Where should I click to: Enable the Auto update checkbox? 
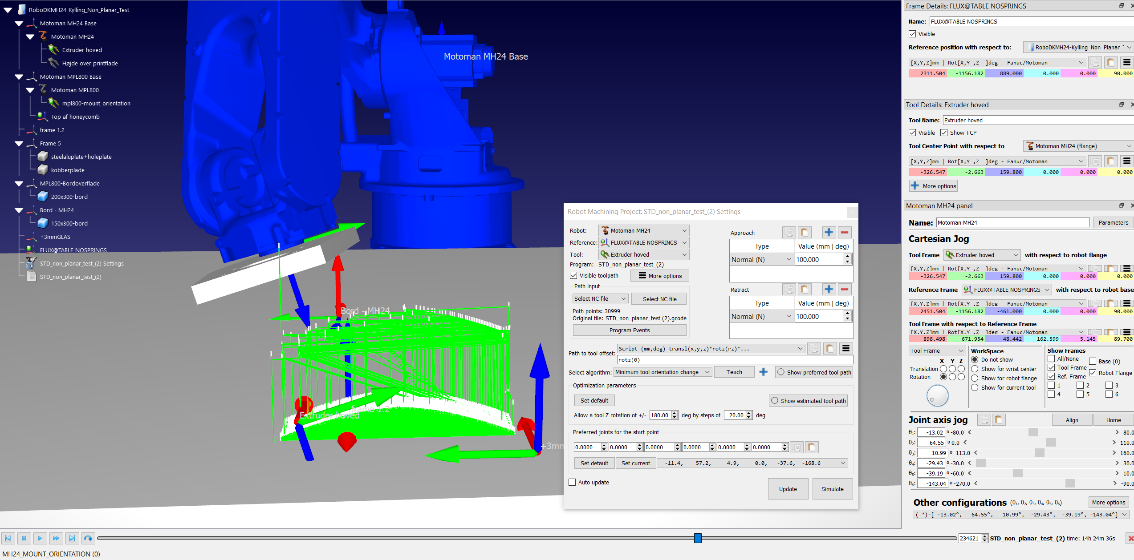[573, 482]
